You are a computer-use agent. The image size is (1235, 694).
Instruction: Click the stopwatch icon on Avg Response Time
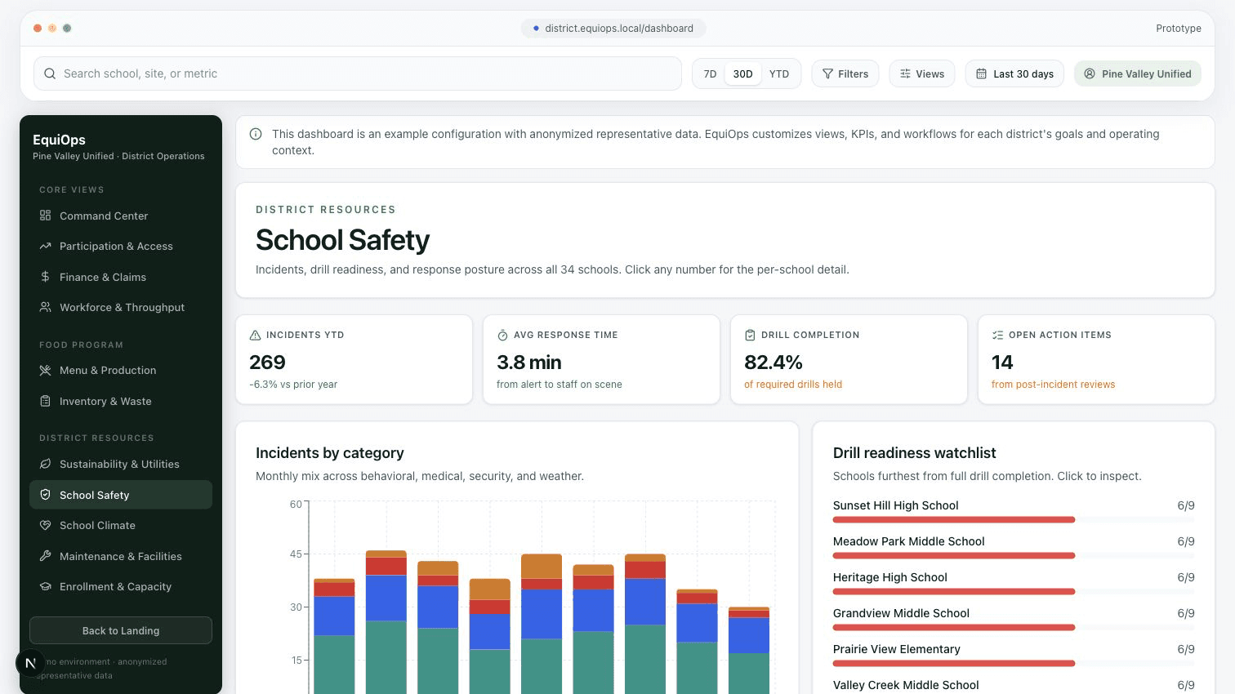502,335
